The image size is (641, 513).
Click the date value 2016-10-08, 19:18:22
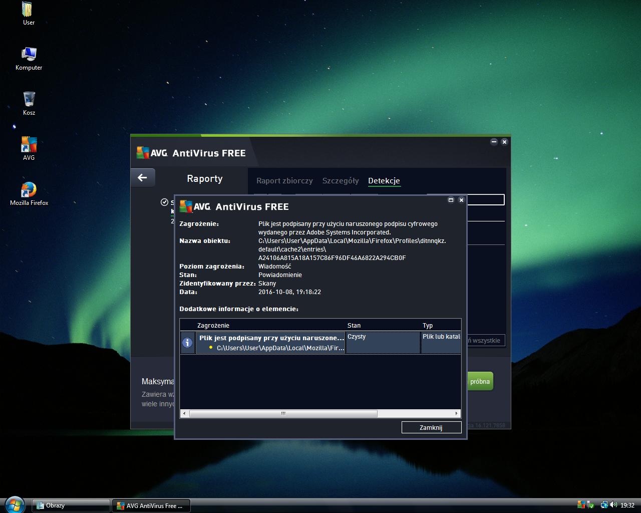point(289,292)
